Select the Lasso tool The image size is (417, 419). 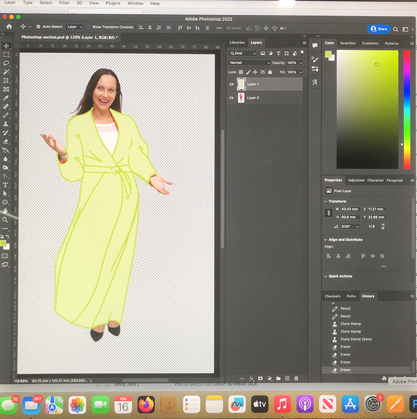coord(6,63)
